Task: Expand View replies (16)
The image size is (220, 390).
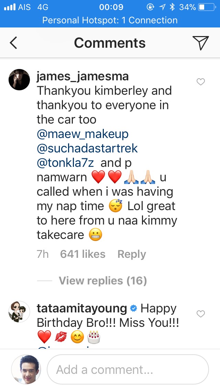Action: (103, 281)
